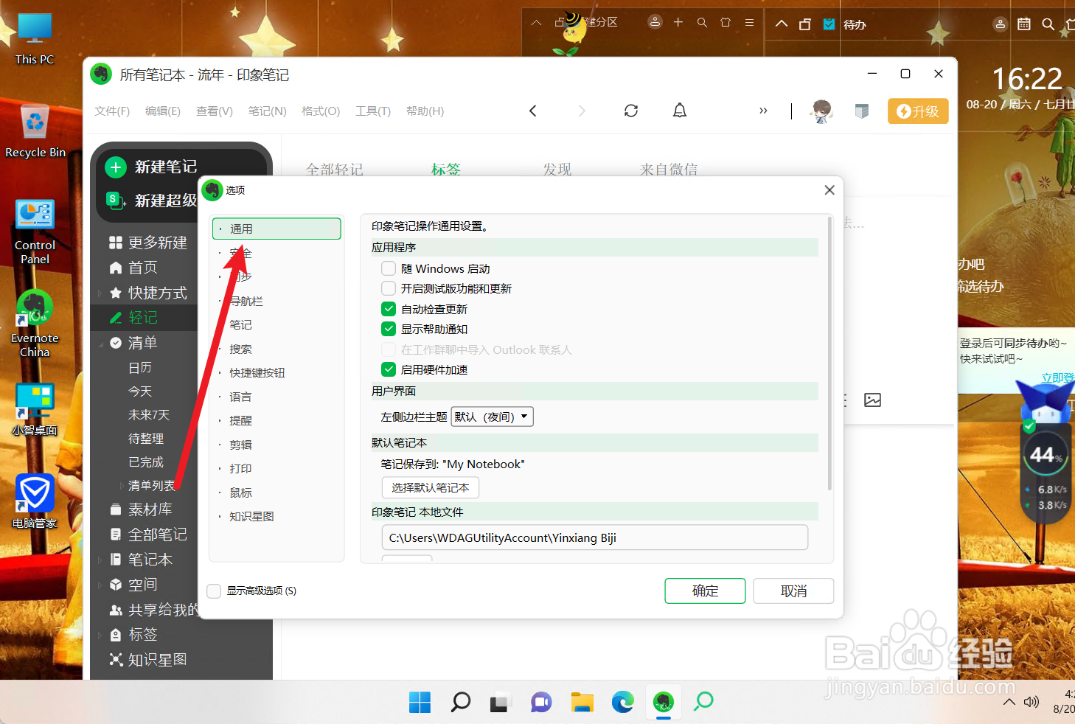
Task: Open 更多新建 in sidebar
Action: pyautogui.click(x=147, y=243)
